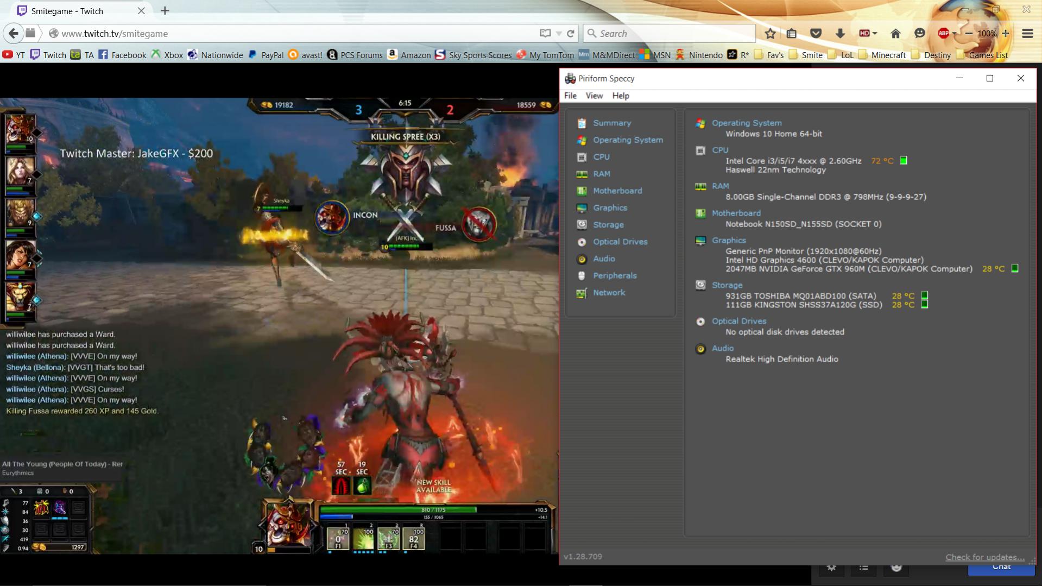Go to the Firefox home page
The width and height of the screenshot is (1042, 586).
coord(895,34)
